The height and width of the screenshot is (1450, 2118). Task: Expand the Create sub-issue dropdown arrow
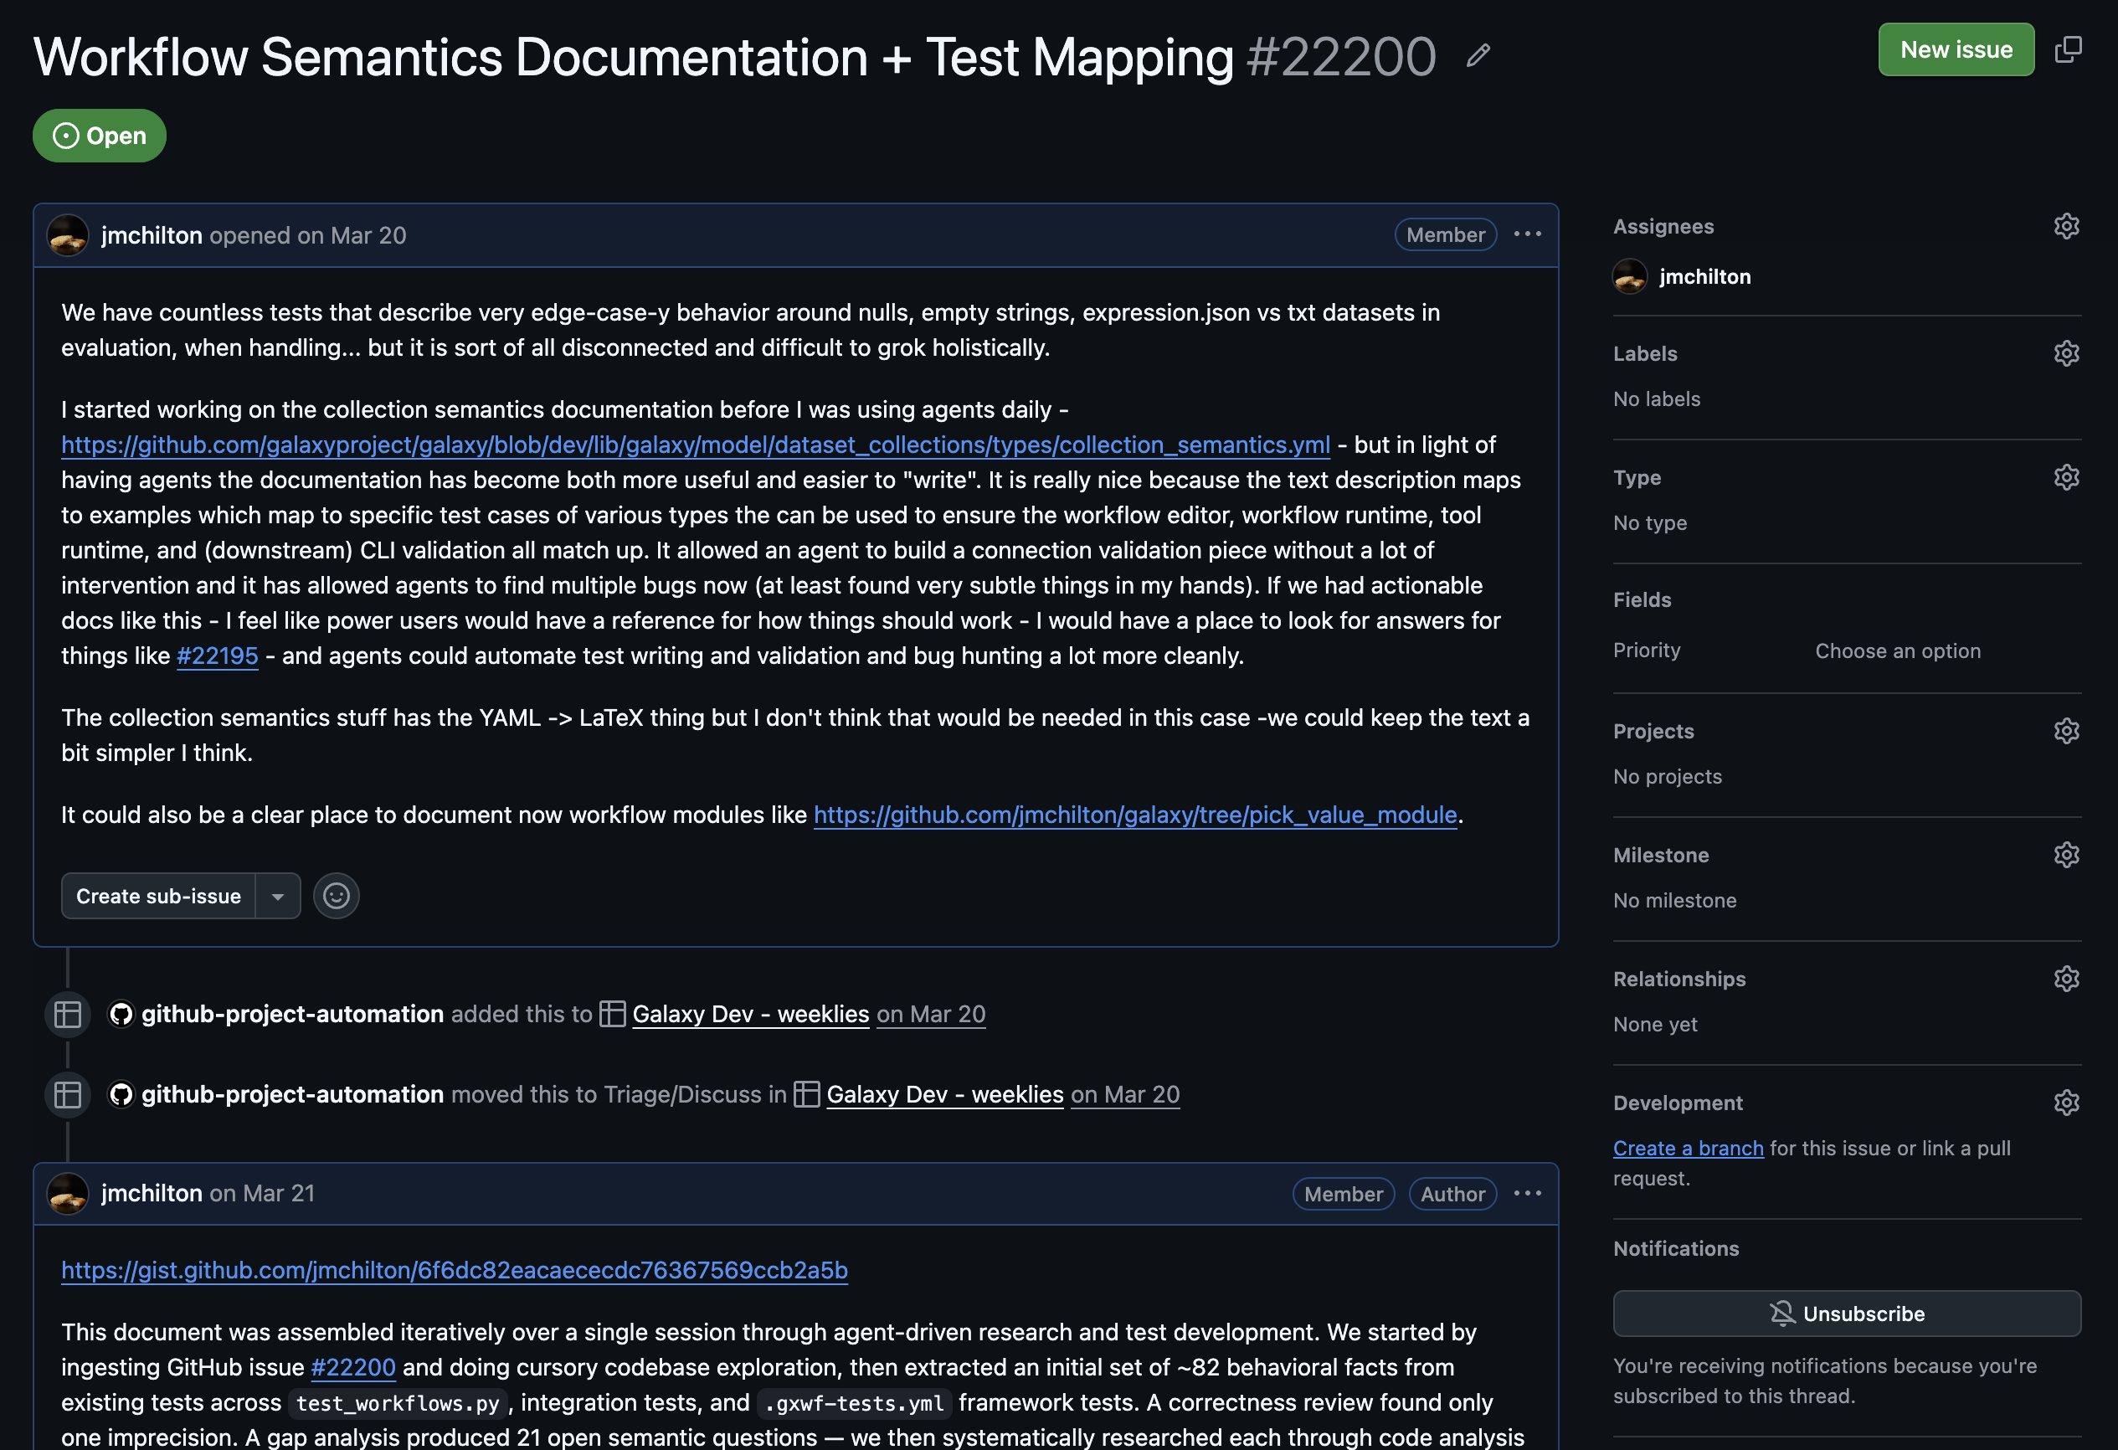pos(278,896)
